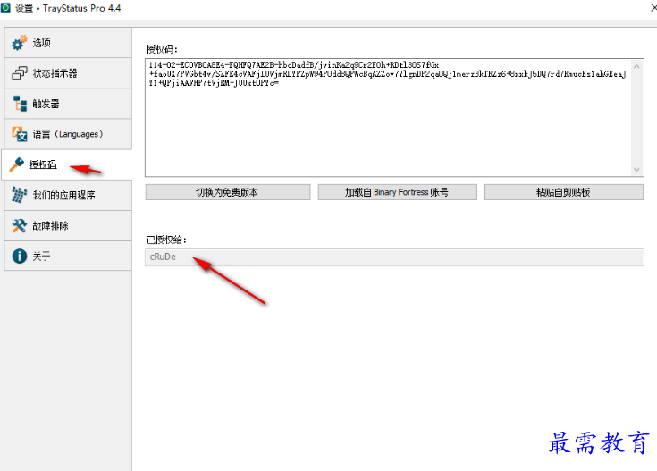Switch to the 触发器 tab
The image size is (657, 471).
click(68, 104)
